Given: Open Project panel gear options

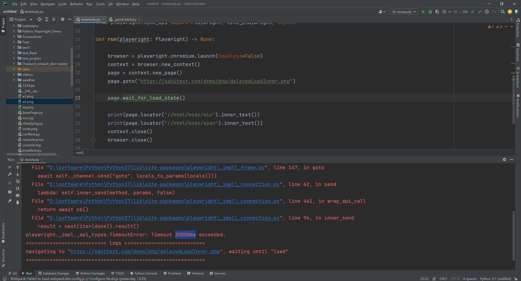Looking at the screenshot, I should coord(63,19).
